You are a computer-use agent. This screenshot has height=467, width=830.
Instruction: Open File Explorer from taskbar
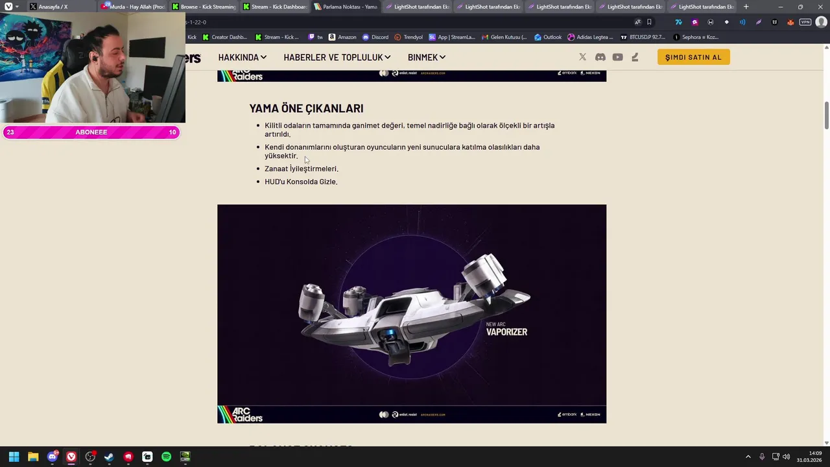pos(33,457)
